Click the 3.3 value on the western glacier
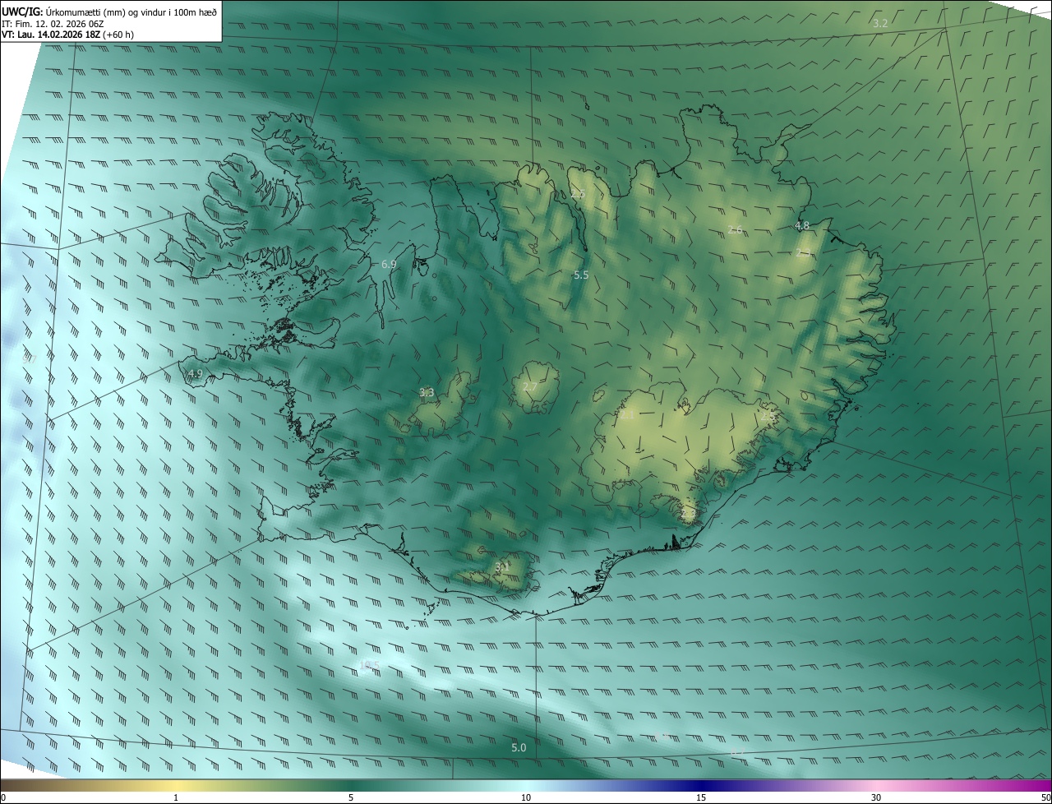1052x804 pixels. click(x=427, y=392)
